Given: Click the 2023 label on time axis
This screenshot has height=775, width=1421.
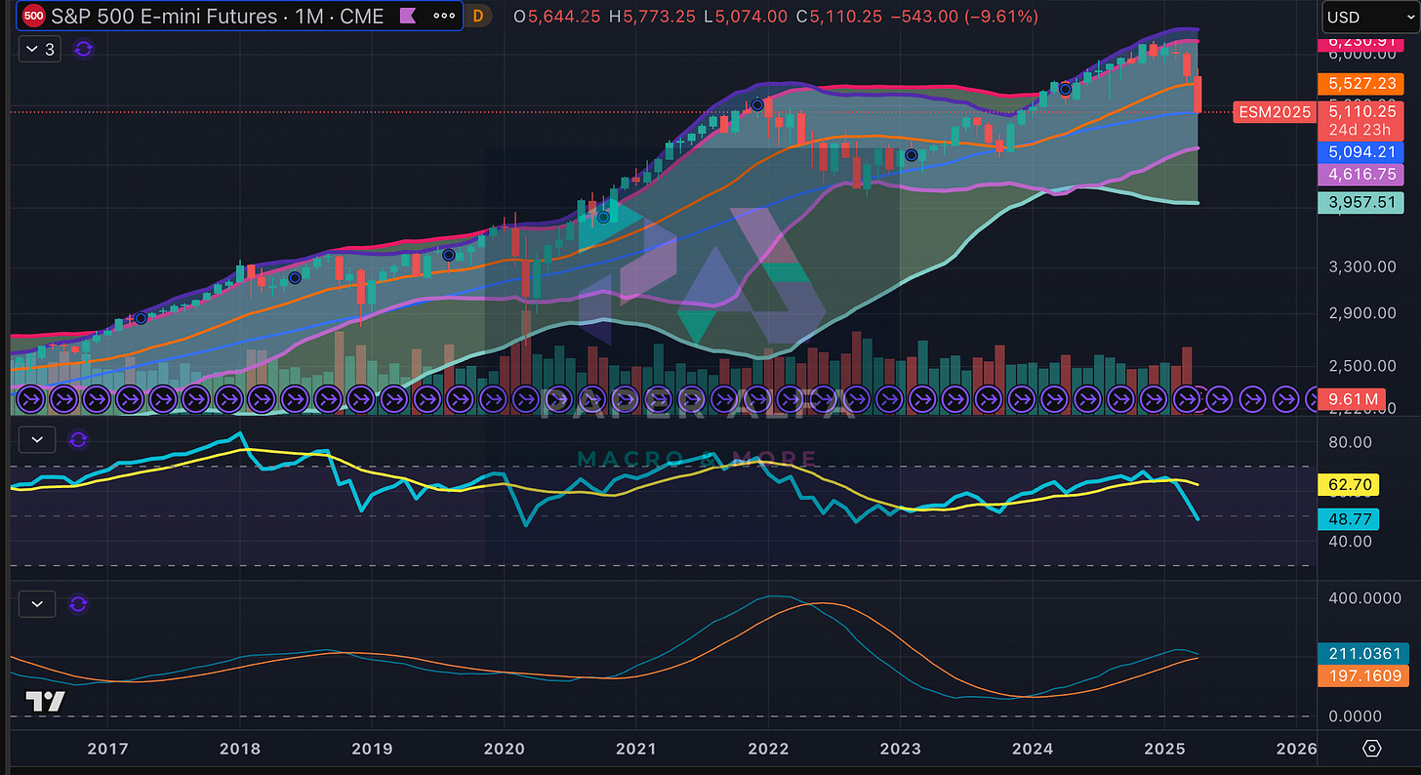Looking at the screenshot, I should coord(901,749).
